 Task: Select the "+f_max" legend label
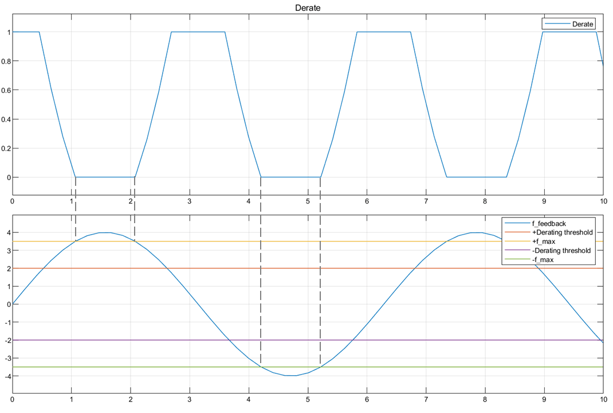544,241
